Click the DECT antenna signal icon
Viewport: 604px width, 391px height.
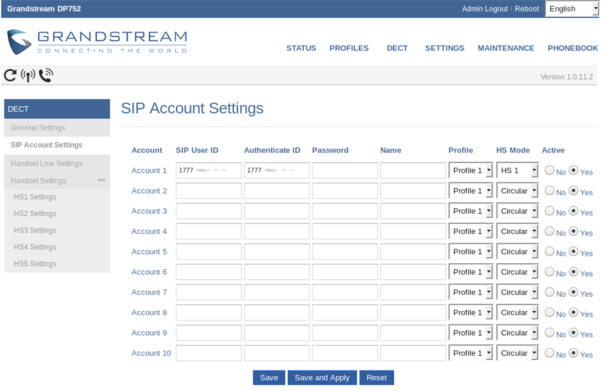28,75
